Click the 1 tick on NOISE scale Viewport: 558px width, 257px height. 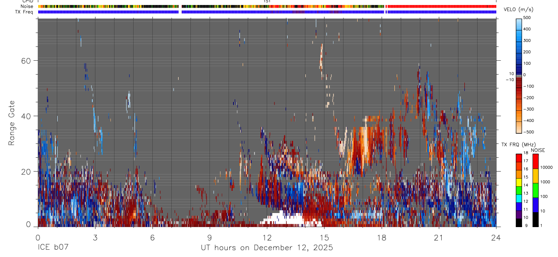point(541,225)
